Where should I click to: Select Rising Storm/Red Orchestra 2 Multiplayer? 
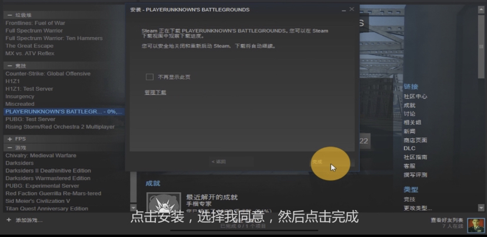pos(60,126)
